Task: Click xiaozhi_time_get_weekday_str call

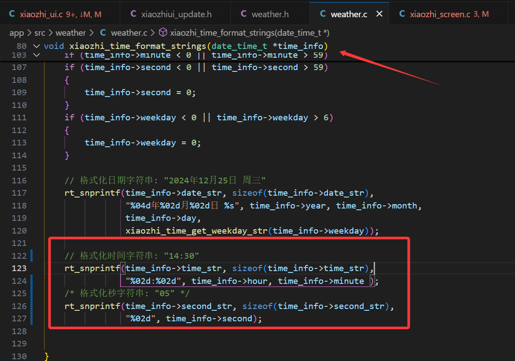Action: (x=196, y=231)
